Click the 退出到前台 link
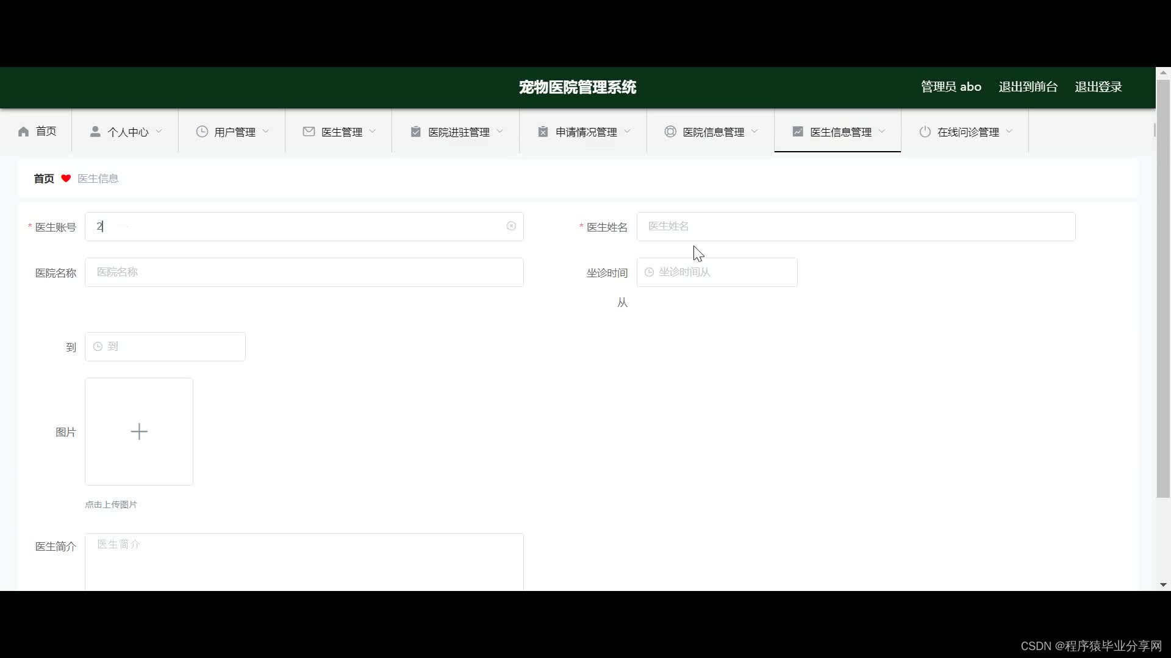 [x=1028, y=87]
